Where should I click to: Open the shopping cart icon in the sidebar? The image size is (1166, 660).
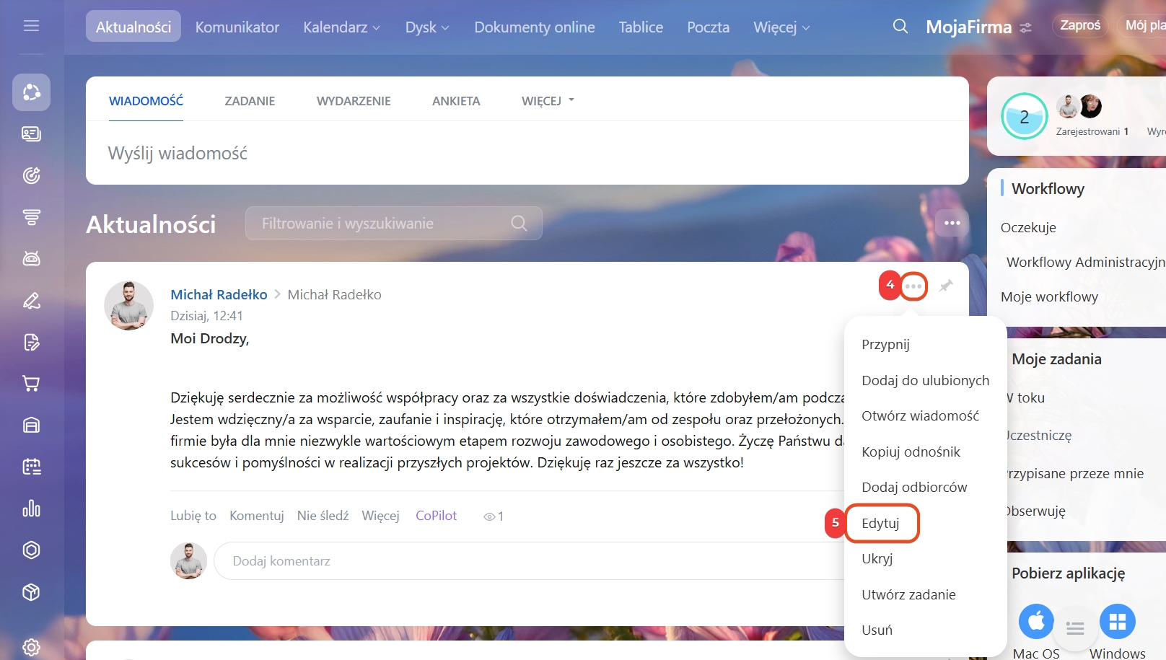click(x=31, y=384)
